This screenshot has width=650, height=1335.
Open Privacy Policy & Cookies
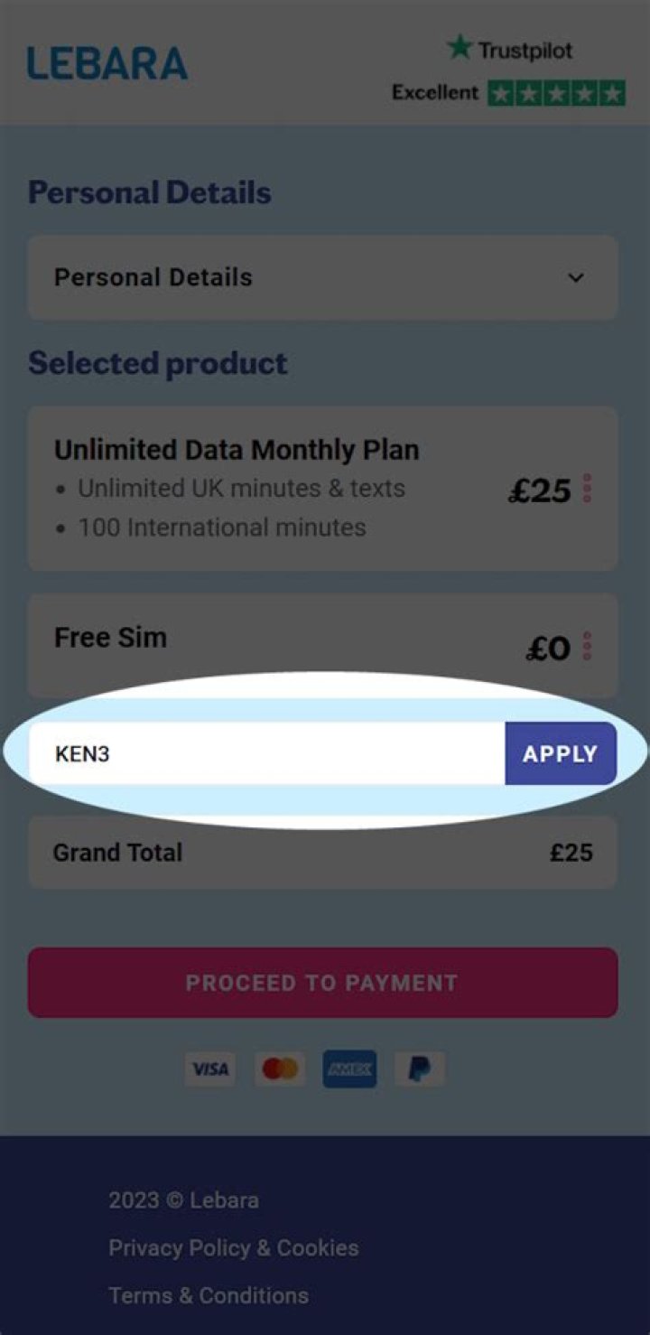234,1247
